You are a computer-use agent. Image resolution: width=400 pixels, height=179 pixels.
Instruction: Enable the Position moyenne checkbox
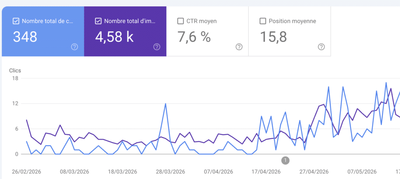tap(263, 21)
